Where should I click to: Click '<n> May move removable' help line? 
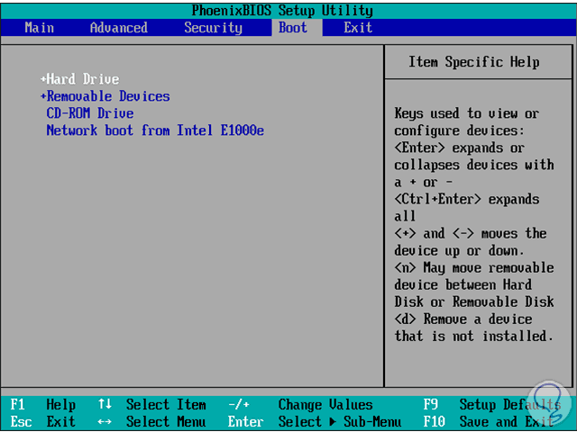(x=474, y=267)
